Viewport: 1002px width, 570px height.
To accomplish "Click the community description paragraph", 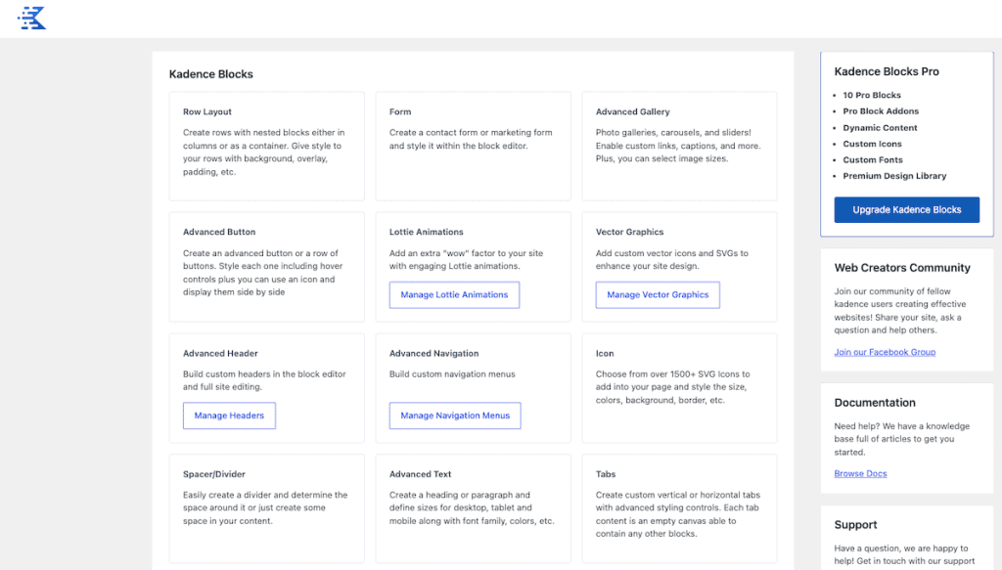I will click(900, 310).
